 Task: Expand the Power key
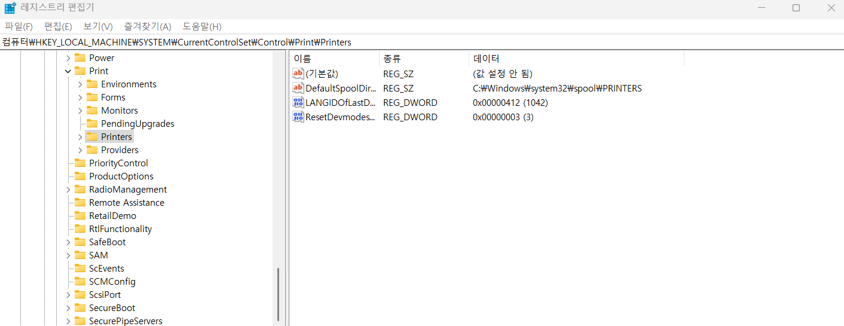click(68, 58)
